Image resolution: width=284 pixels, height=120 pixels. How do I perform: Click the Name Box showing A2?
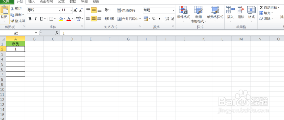point(16,33)
